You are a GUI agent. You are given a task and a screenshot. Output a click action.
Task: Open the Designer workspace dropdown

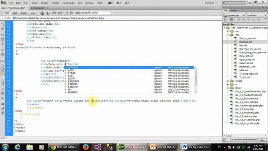(211, 3)
